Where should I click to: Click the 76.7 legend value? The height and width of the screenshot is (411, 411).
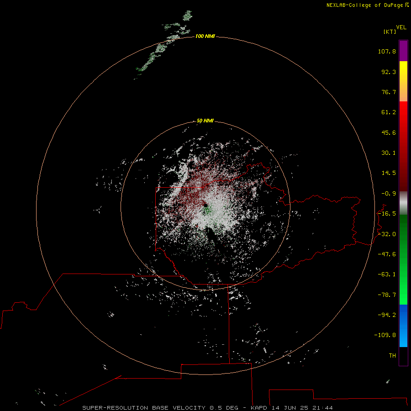[x=389, y=92]
